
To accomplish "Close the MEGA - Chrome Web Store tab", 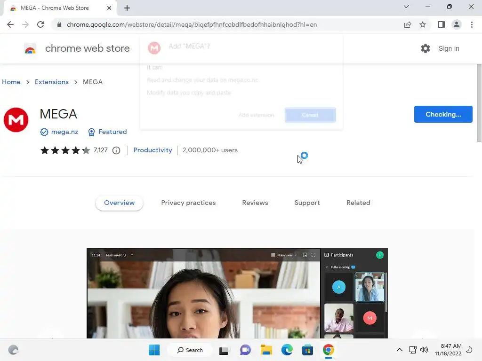I will point(109,8).
